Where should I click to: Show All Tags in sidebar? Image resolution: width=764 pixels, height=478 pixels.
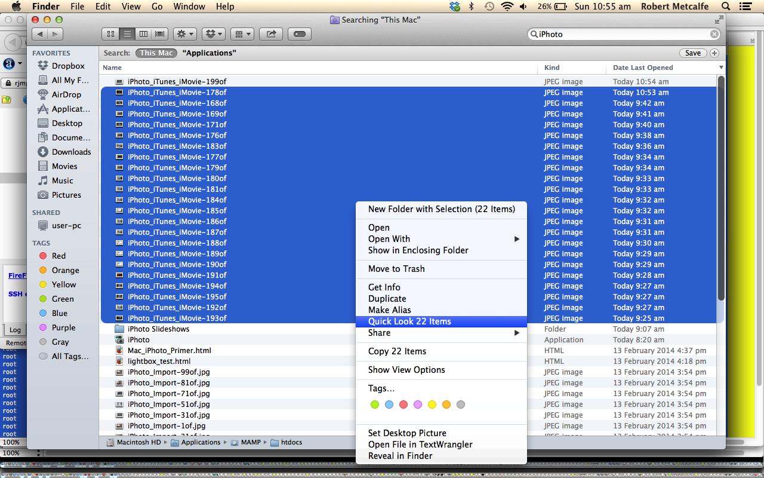point(64,356)
